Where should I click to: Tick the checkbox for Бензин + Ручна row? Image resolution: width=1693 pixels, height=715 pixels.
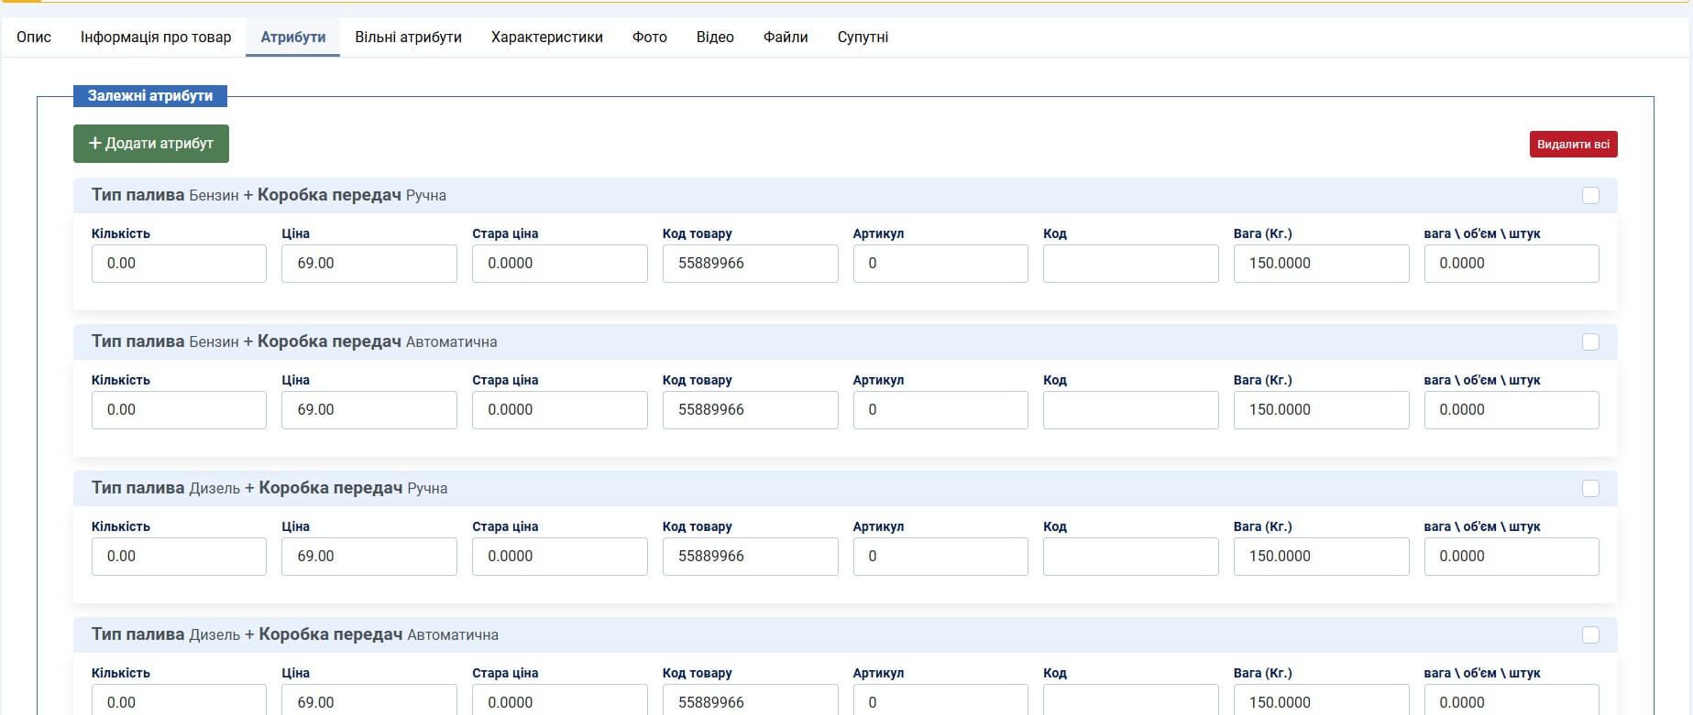pos(1590,196)
